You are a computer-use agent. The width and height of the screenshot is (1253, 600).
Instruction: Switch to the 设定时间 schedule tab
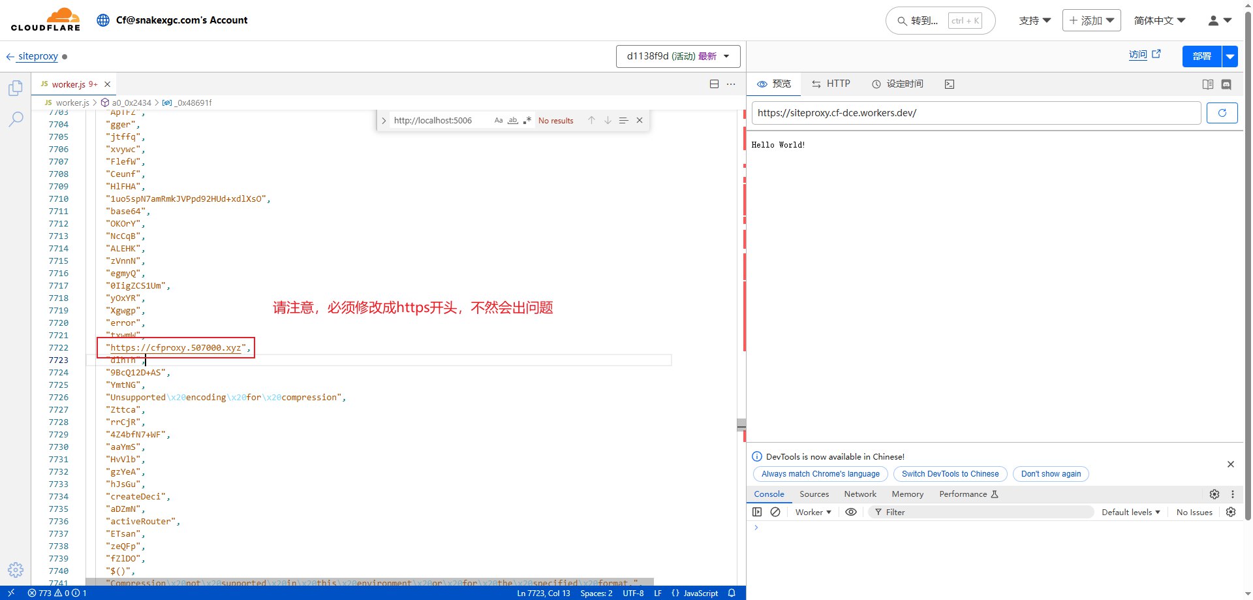[x=897, y=84]
